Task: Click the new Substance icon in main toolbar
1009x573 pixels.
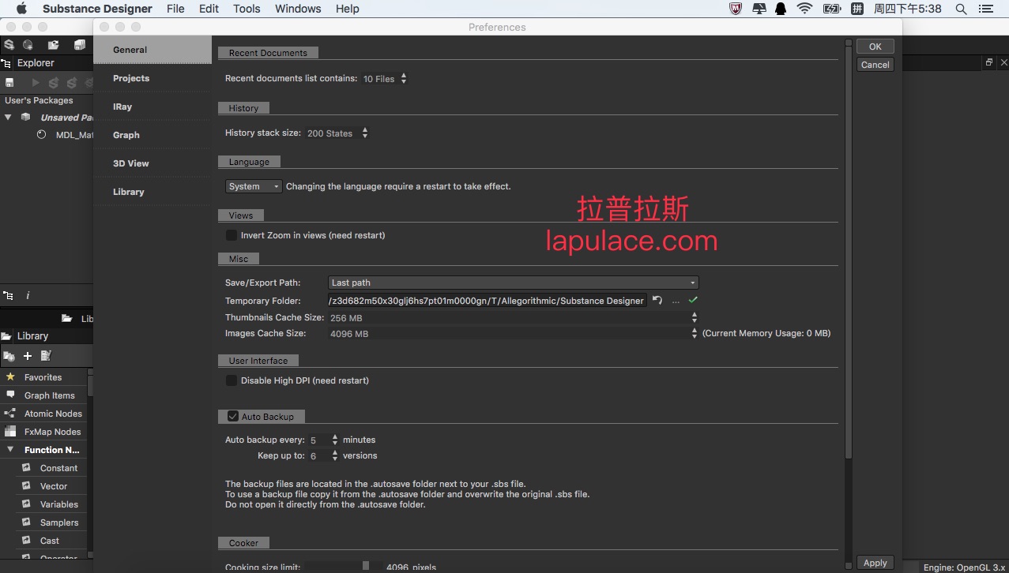Action: (x=9, y=45)
